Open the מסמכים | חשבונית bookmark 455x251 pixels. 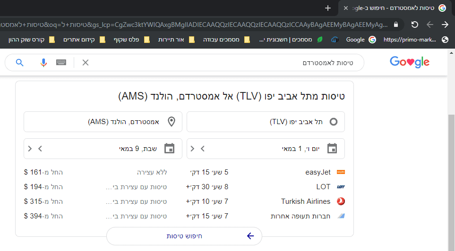tap(291, 40)
